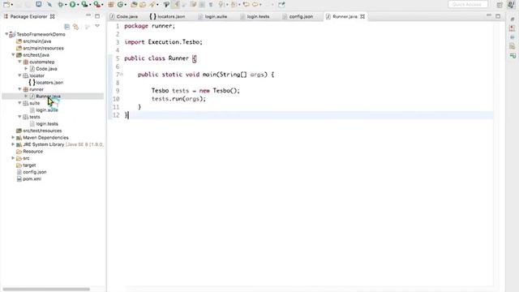Image resolution: width=519 pixels, height=292 pixels.
Task: Expand JRE System Library node
Action: tap(13, 144)
